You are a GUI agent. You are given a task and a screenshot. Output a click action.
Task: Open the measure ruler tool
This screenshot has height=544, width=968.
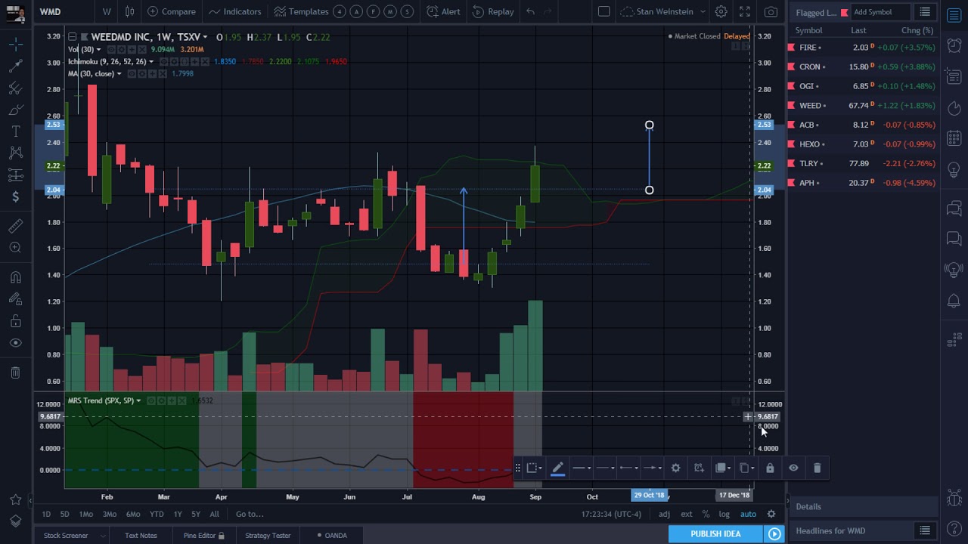tap(15, 226)
